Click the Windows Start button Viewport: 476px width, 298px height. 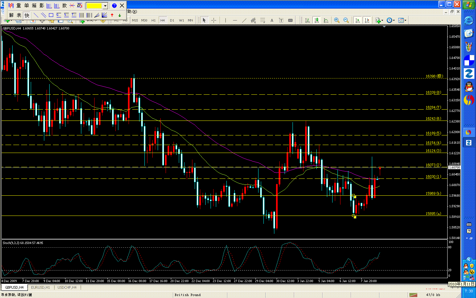tap(469, 5)
